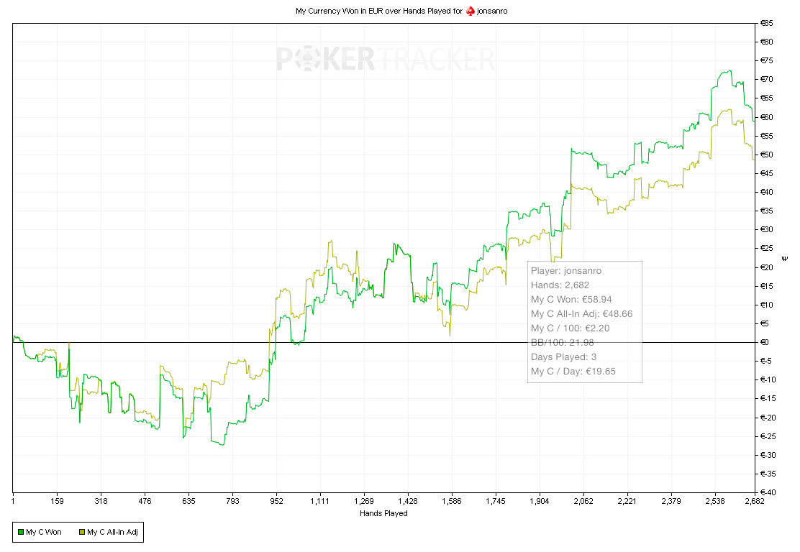Viewport: 800px width, 552px height.
Task: Click the red spade icon beside jonsanro
Action: [471, 11]
